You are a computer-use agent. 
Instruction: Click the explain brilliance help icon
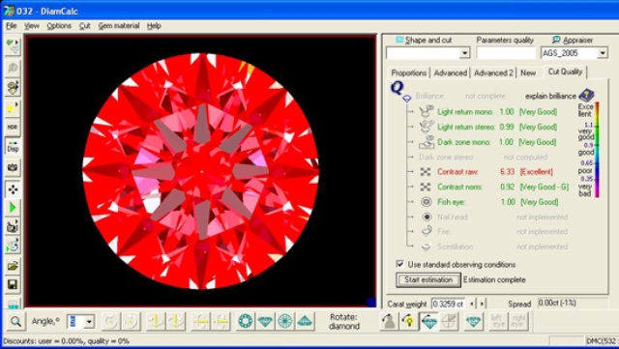coord(586,95)
